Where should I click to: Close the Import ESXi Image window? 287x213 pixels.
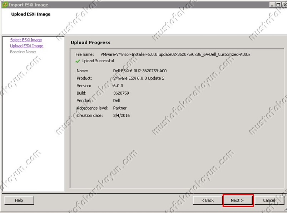click(x=284, y=5)
